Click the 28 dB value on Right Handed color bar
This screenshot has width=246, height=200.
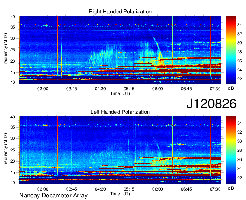239,52
